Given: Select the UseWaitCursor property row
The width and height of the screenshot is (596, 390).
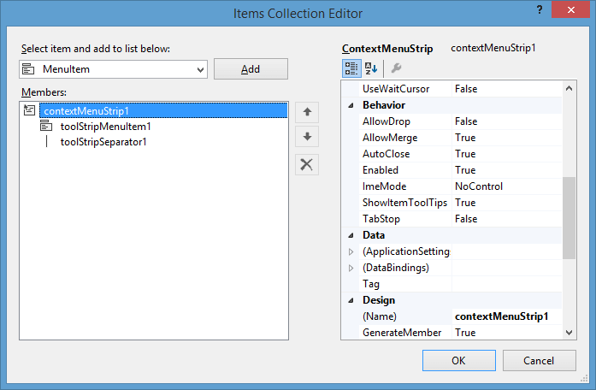Looking at the screenshot, I should 451,89.
